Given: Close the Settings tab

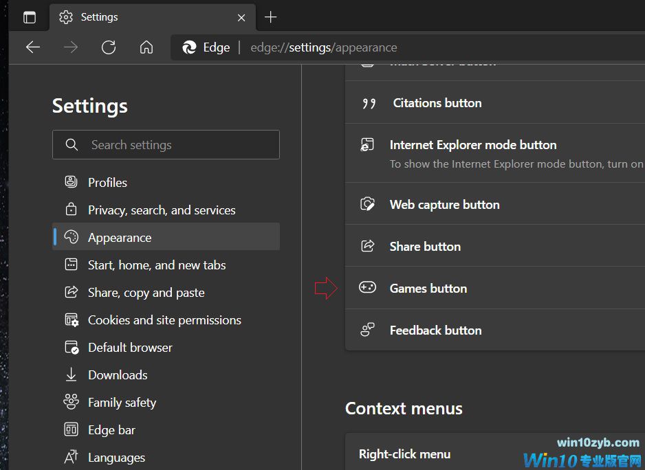Looking at the screenshot, I should (241, 17).
